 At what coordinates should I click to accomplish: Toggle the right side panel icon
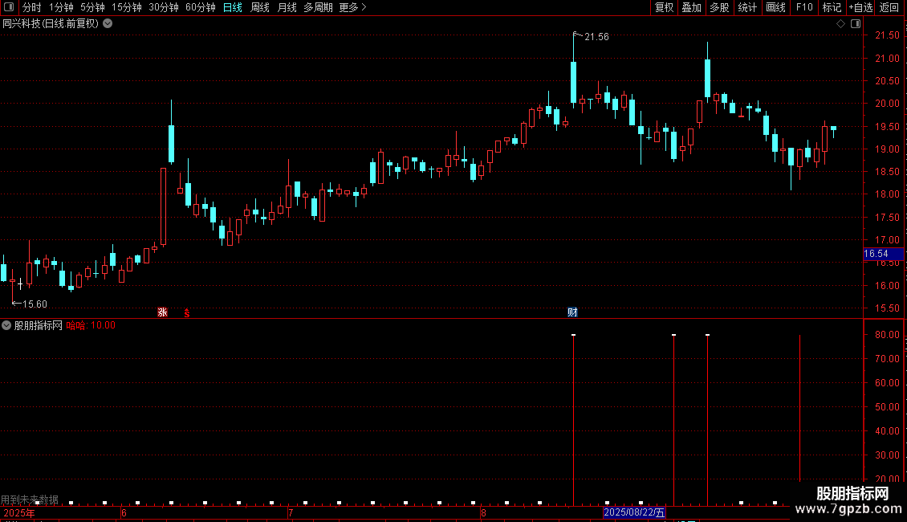[x=856, y=24]
